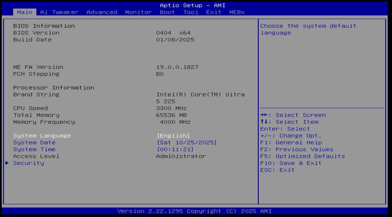The image size is (392, 217).
Task: Select the System Time label
Action: (34, 149)
